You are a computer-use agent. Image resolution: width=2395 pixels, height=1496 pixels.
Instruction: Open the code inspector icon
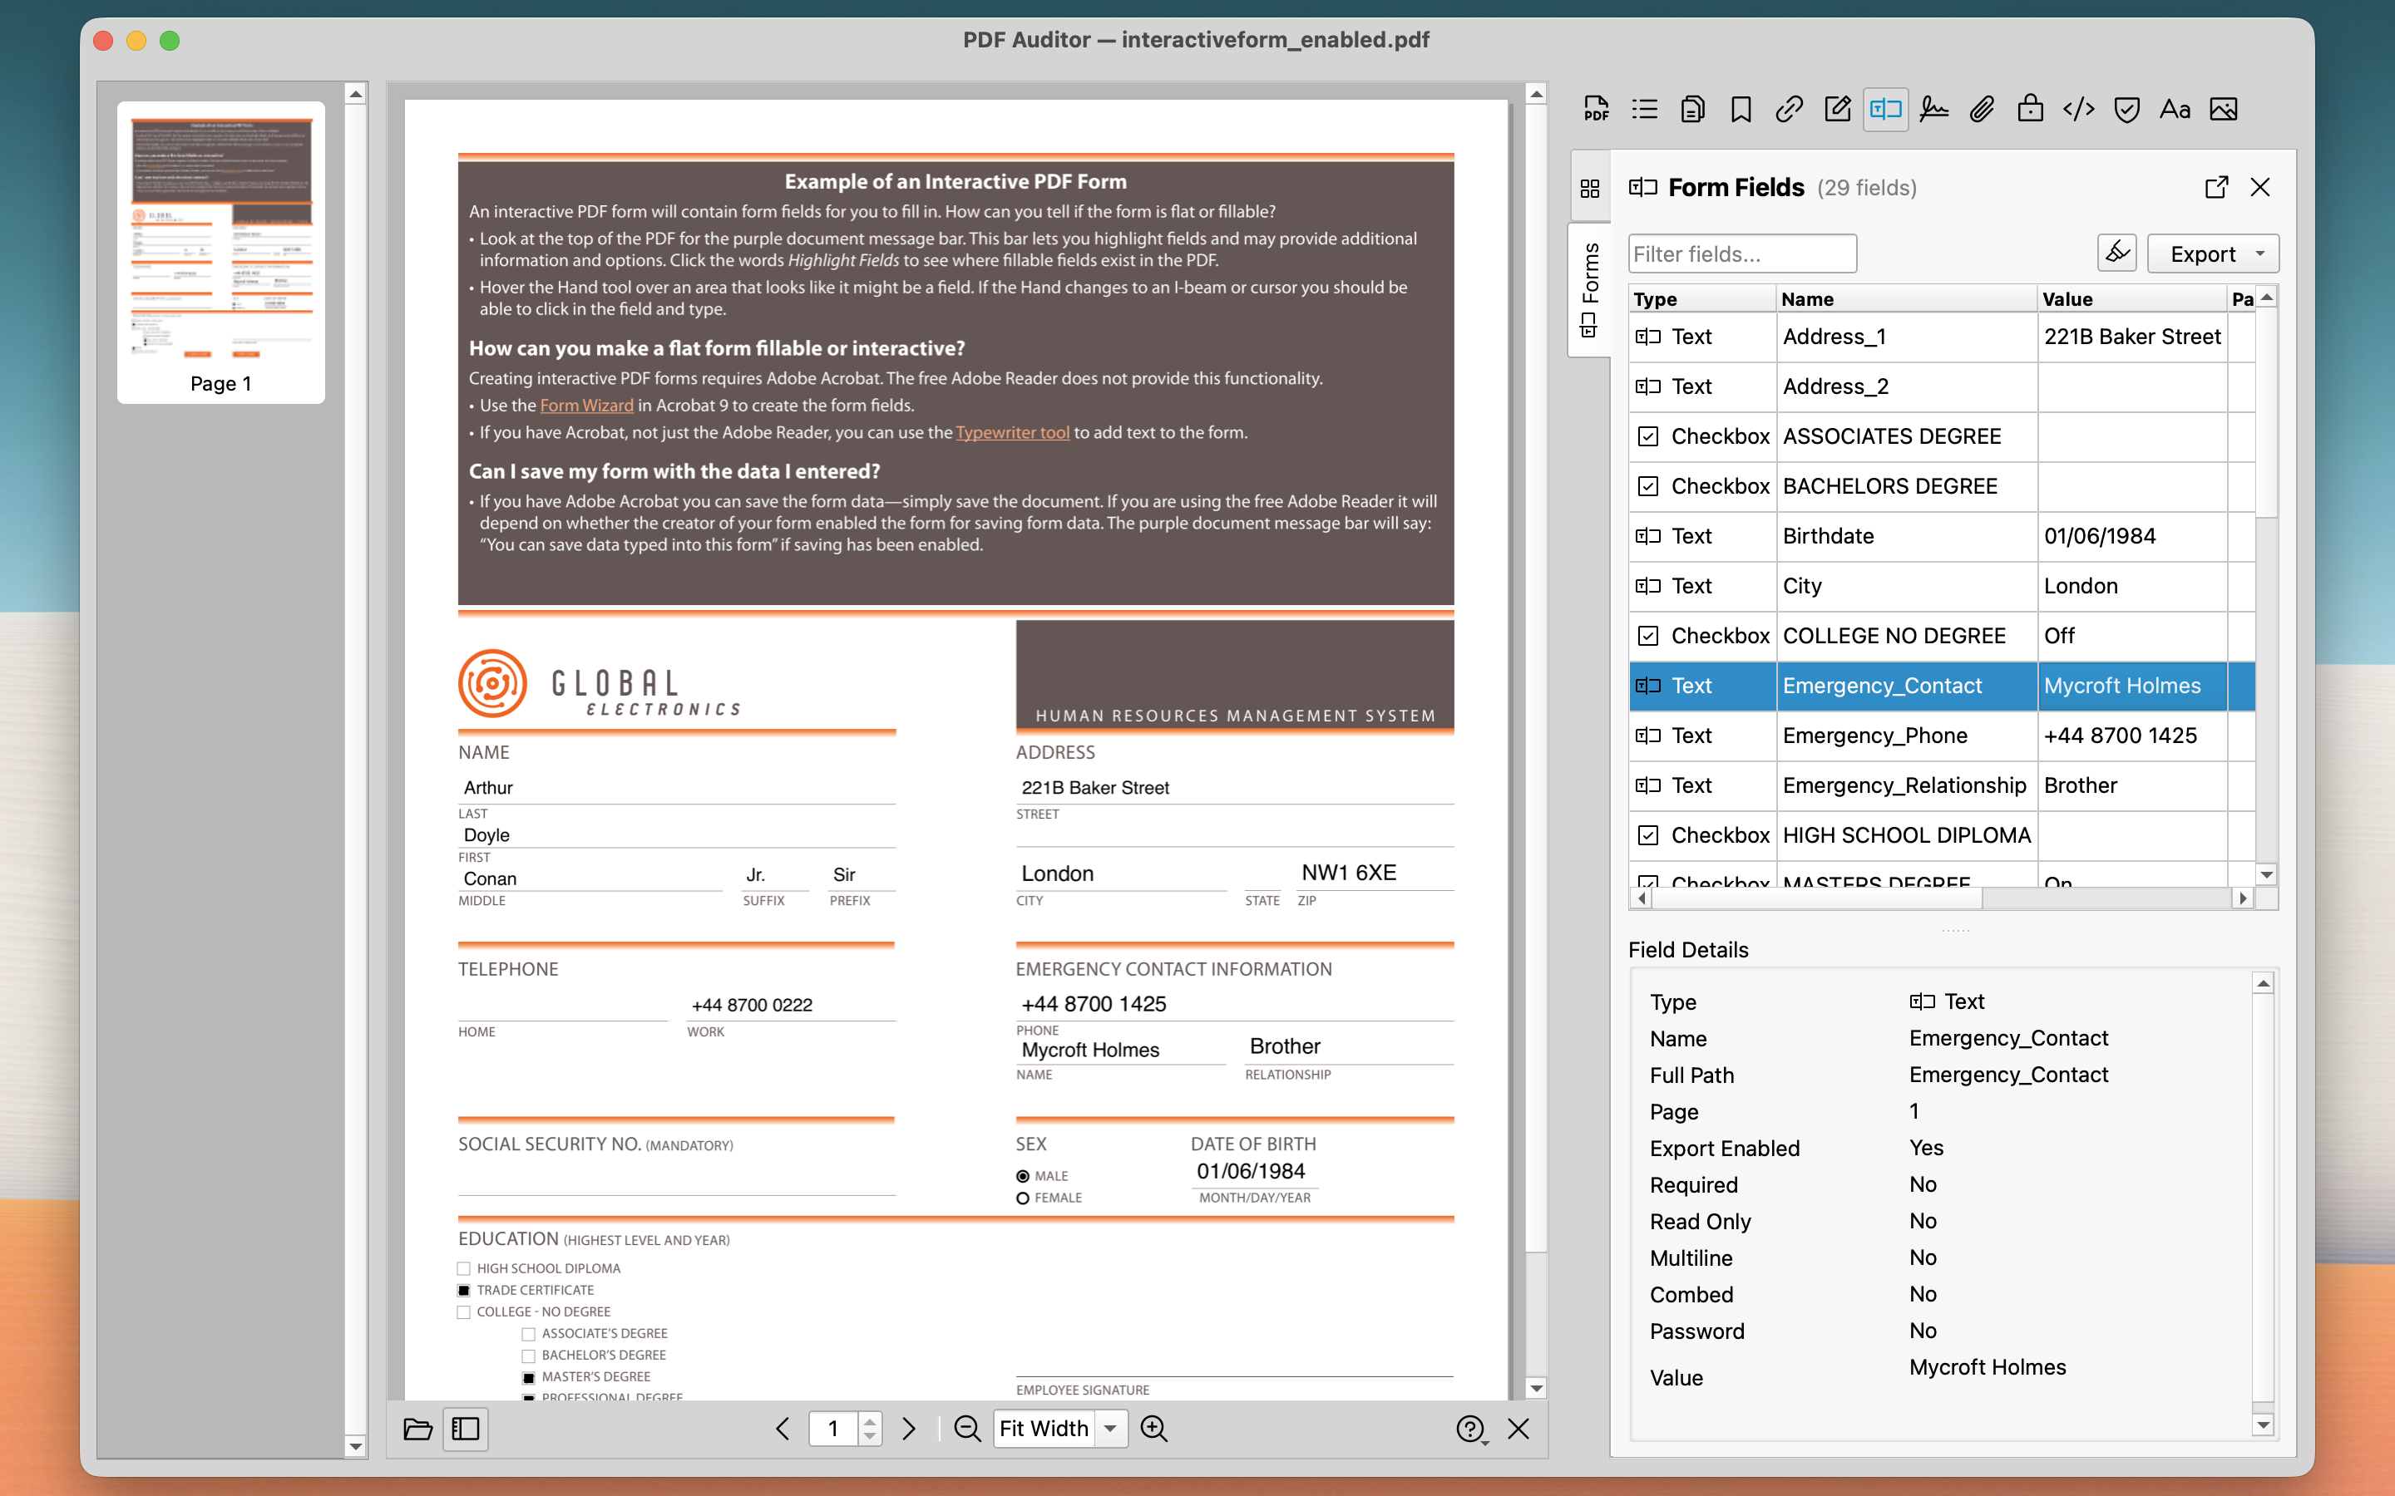(x=2077, y=109)
